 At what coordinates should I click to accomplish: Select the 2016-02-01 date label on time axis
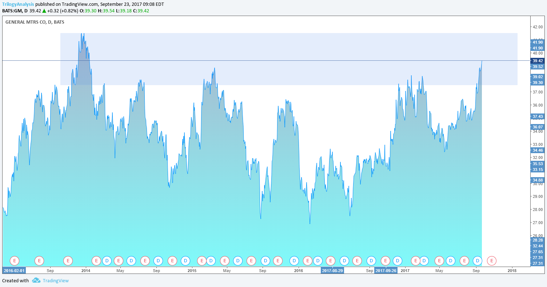coord(14,271)
